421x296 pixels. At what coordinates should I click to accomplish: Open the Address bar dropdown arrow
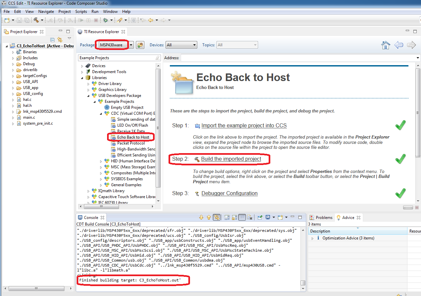[x=418, y=58]
